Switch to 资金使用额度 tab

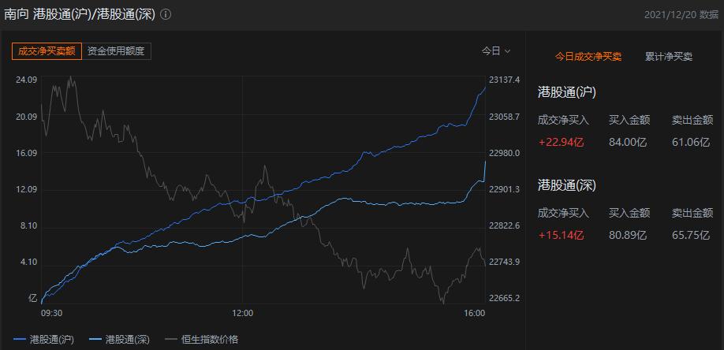pos(117,51)
